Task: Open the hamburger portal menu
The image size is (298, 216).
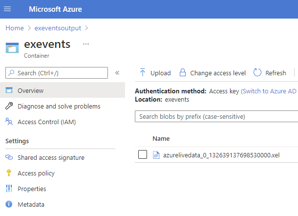Action: tap(7, 9)
